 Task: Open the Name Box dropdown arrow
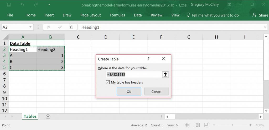[x=31, y=27]
